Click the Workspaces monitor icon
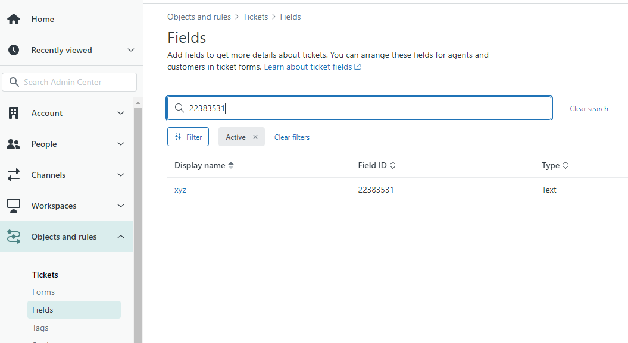Image resolution: width=628 pixels, height=343 pixels. point(13,206)
